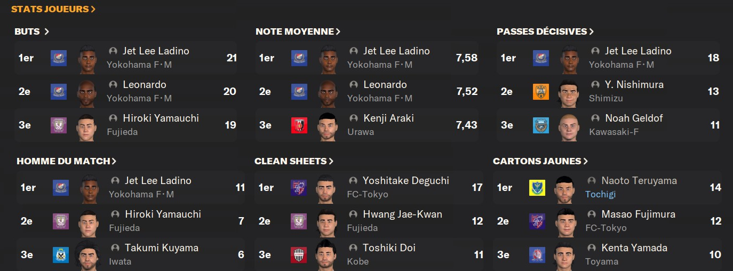733x271 pixels.
Task: Open the Clean Sheets ranking
Action: (x=294, y=161)
